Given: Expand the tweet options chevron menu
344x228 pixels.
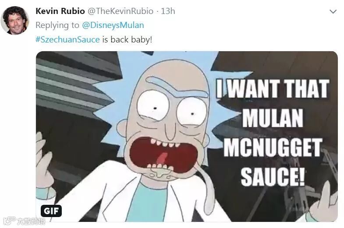Looking at the screenshot, I should [333, 11].
